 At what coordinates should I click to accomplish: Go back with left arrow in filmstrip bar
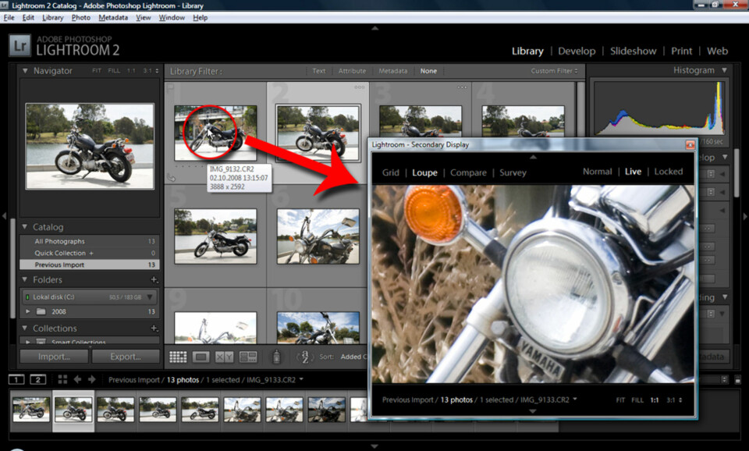point(77,379)
